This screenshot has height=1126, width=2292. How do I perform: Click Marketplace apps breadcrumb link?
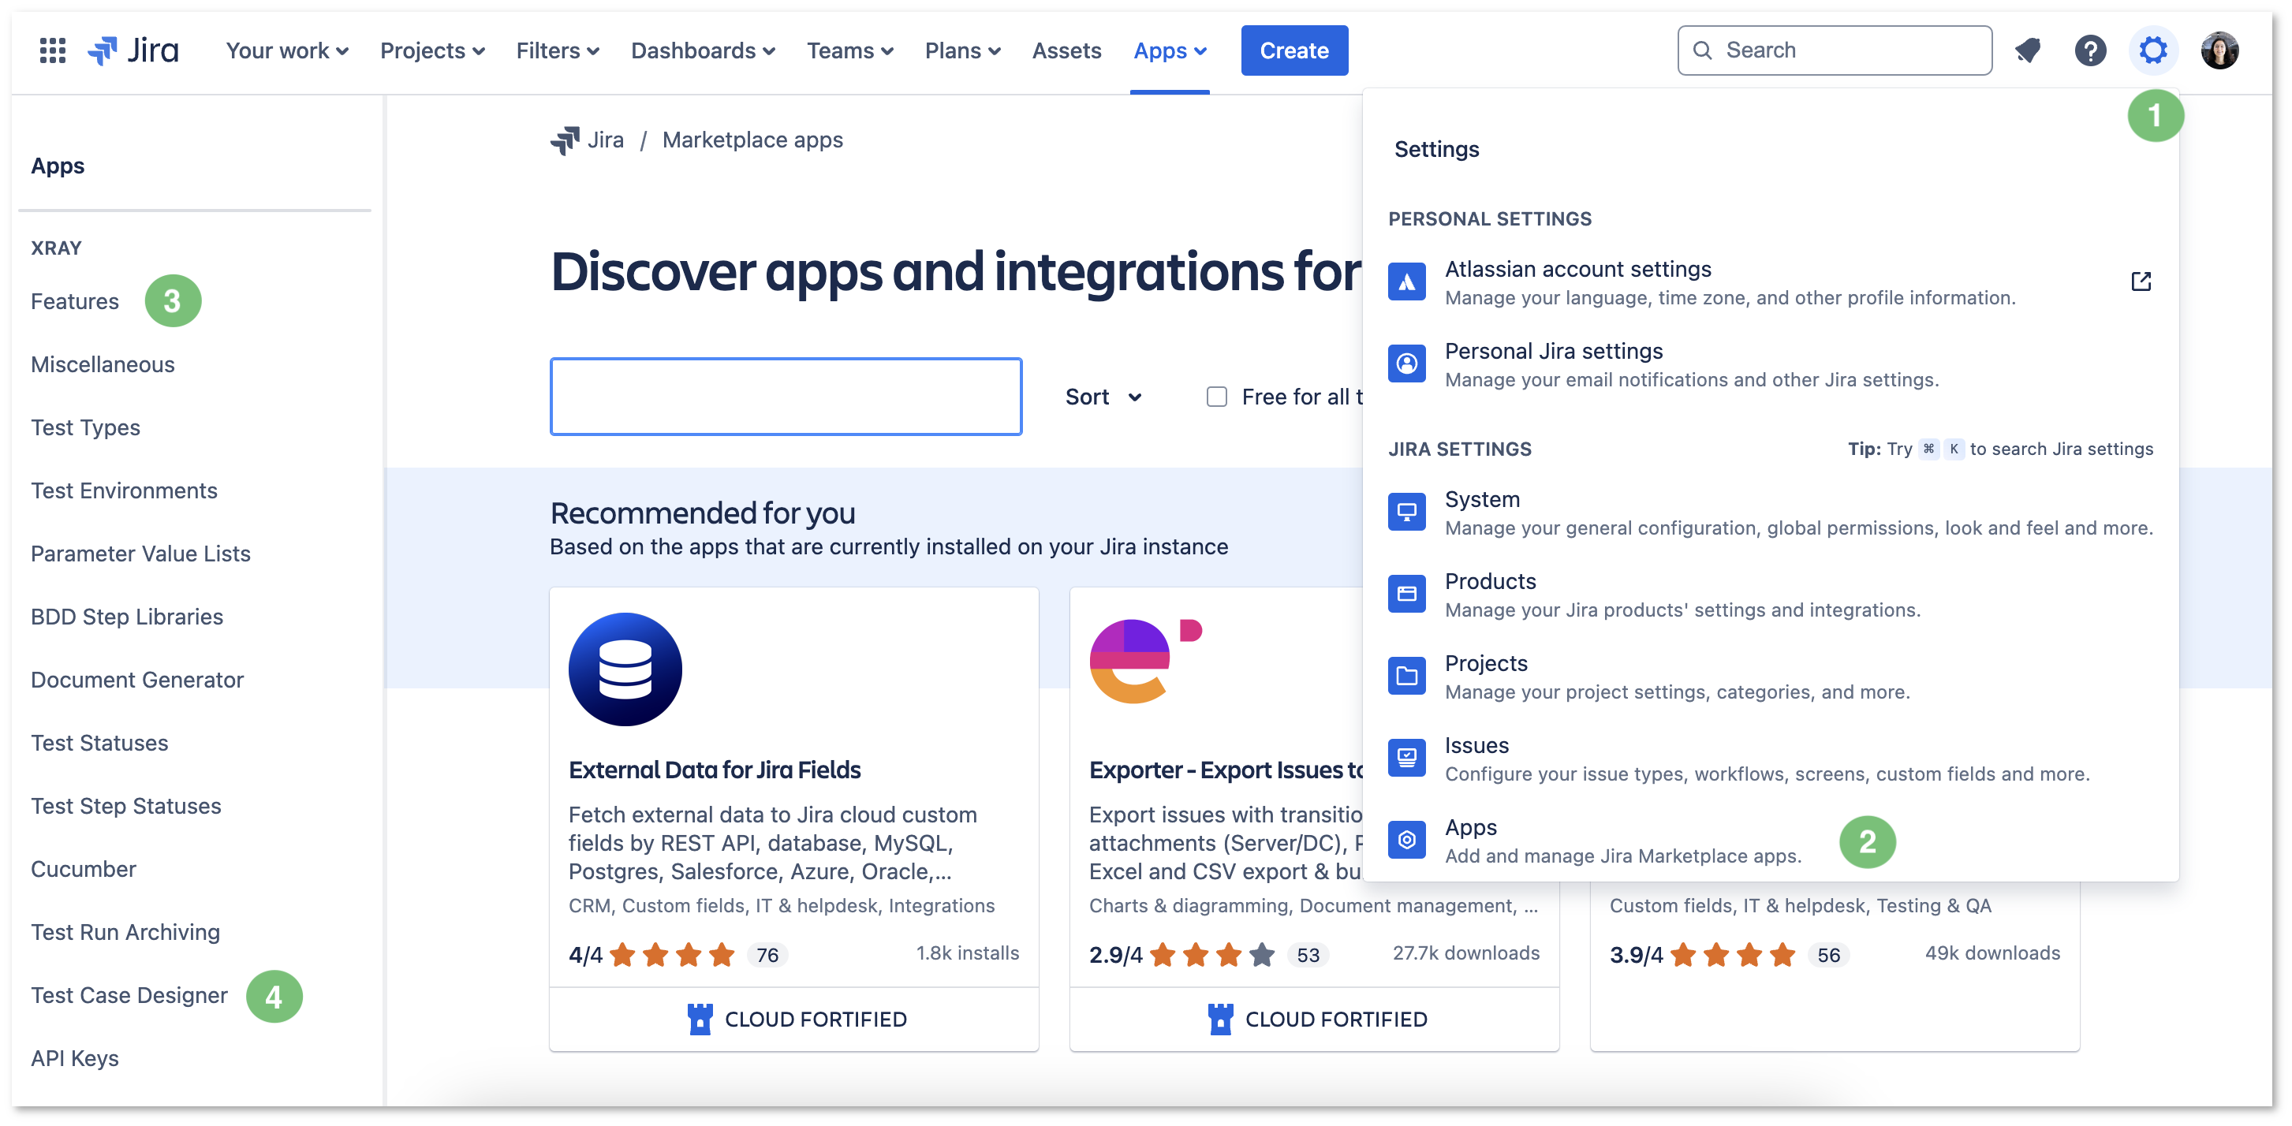coord(752,140)
